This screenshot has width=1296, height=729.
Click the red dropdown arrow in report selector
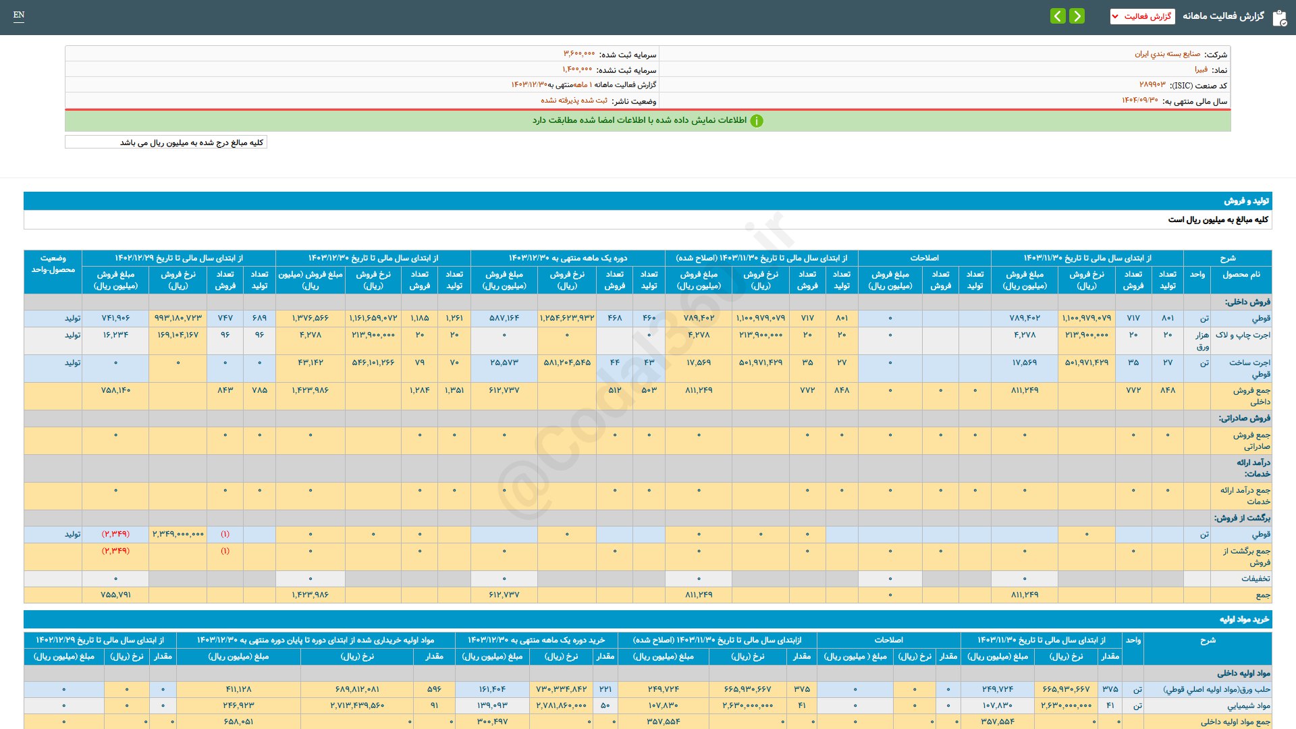pos(1115,16)
